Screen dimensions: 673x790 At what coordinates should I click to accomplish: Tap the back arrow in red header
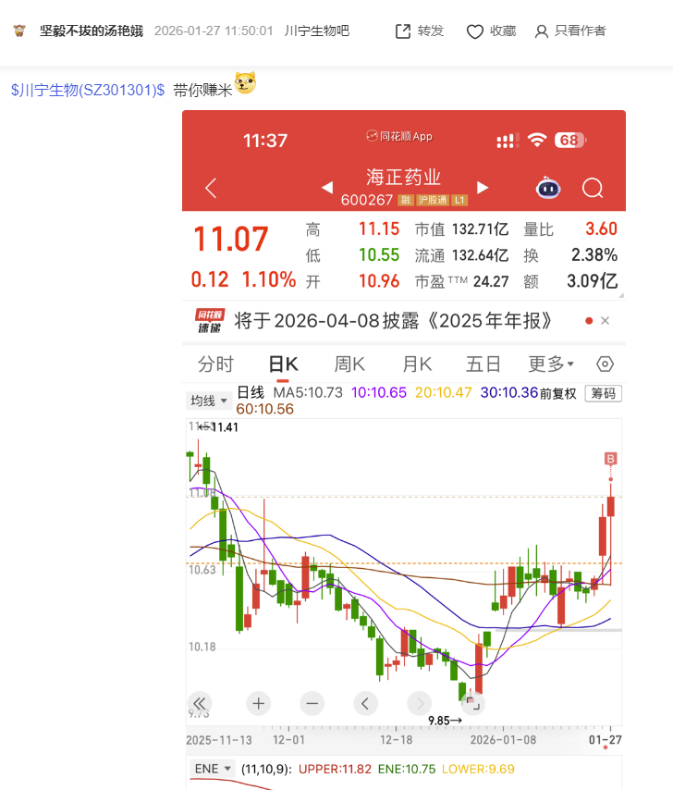click(x=211, y=188)
